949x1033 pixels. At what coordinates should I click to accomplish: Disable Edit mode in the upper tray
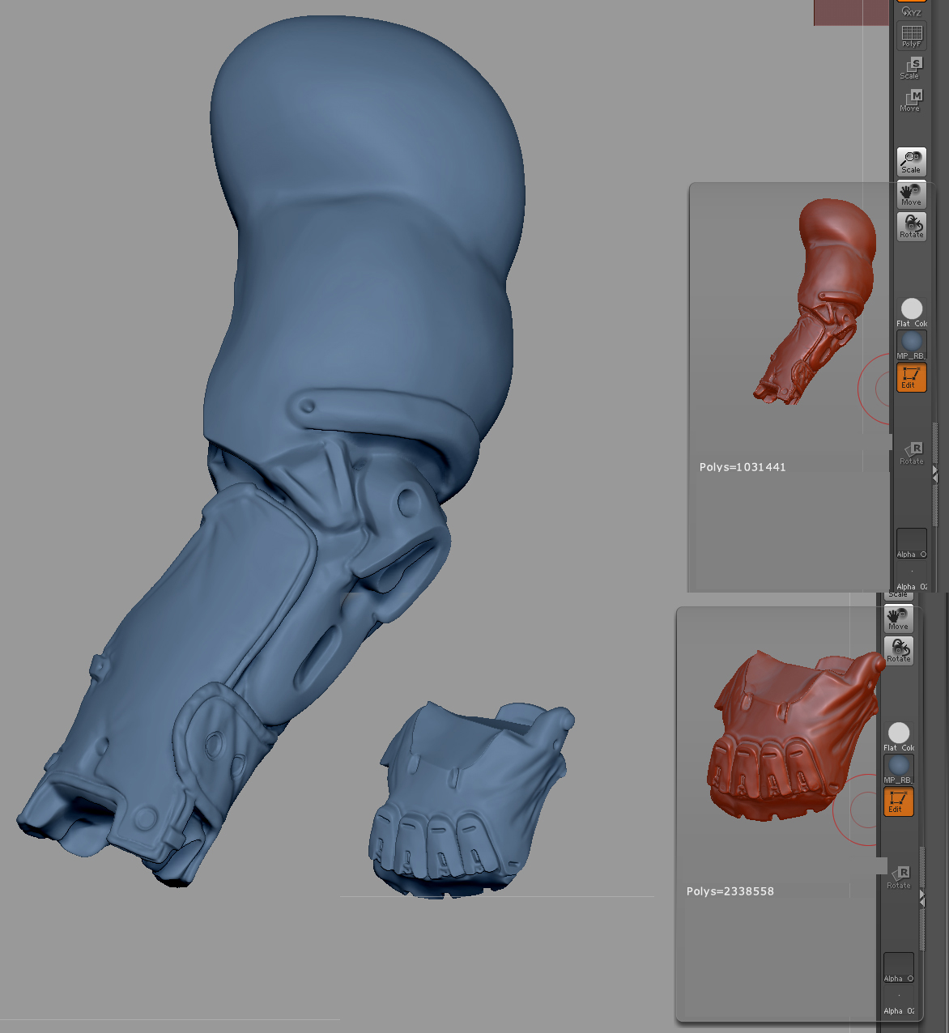pos(911,376)
